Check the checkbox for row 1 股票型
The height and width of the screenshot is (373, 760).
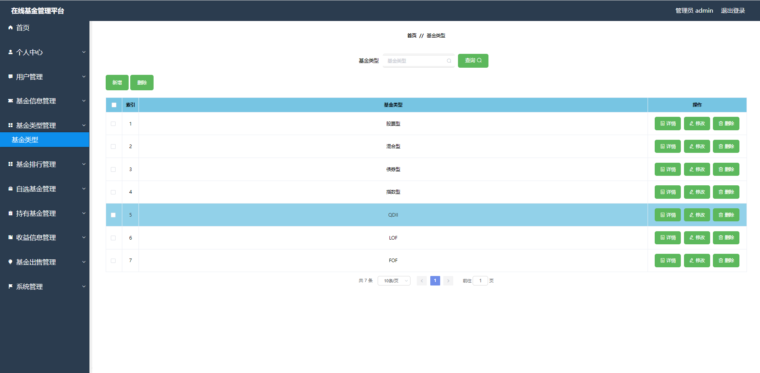point(113,124)
